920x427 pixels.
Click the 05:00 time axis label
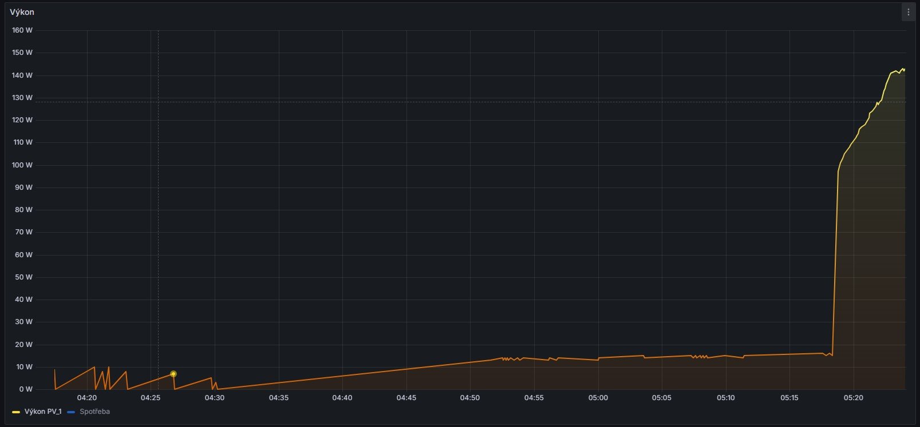(x=598, y=398)
